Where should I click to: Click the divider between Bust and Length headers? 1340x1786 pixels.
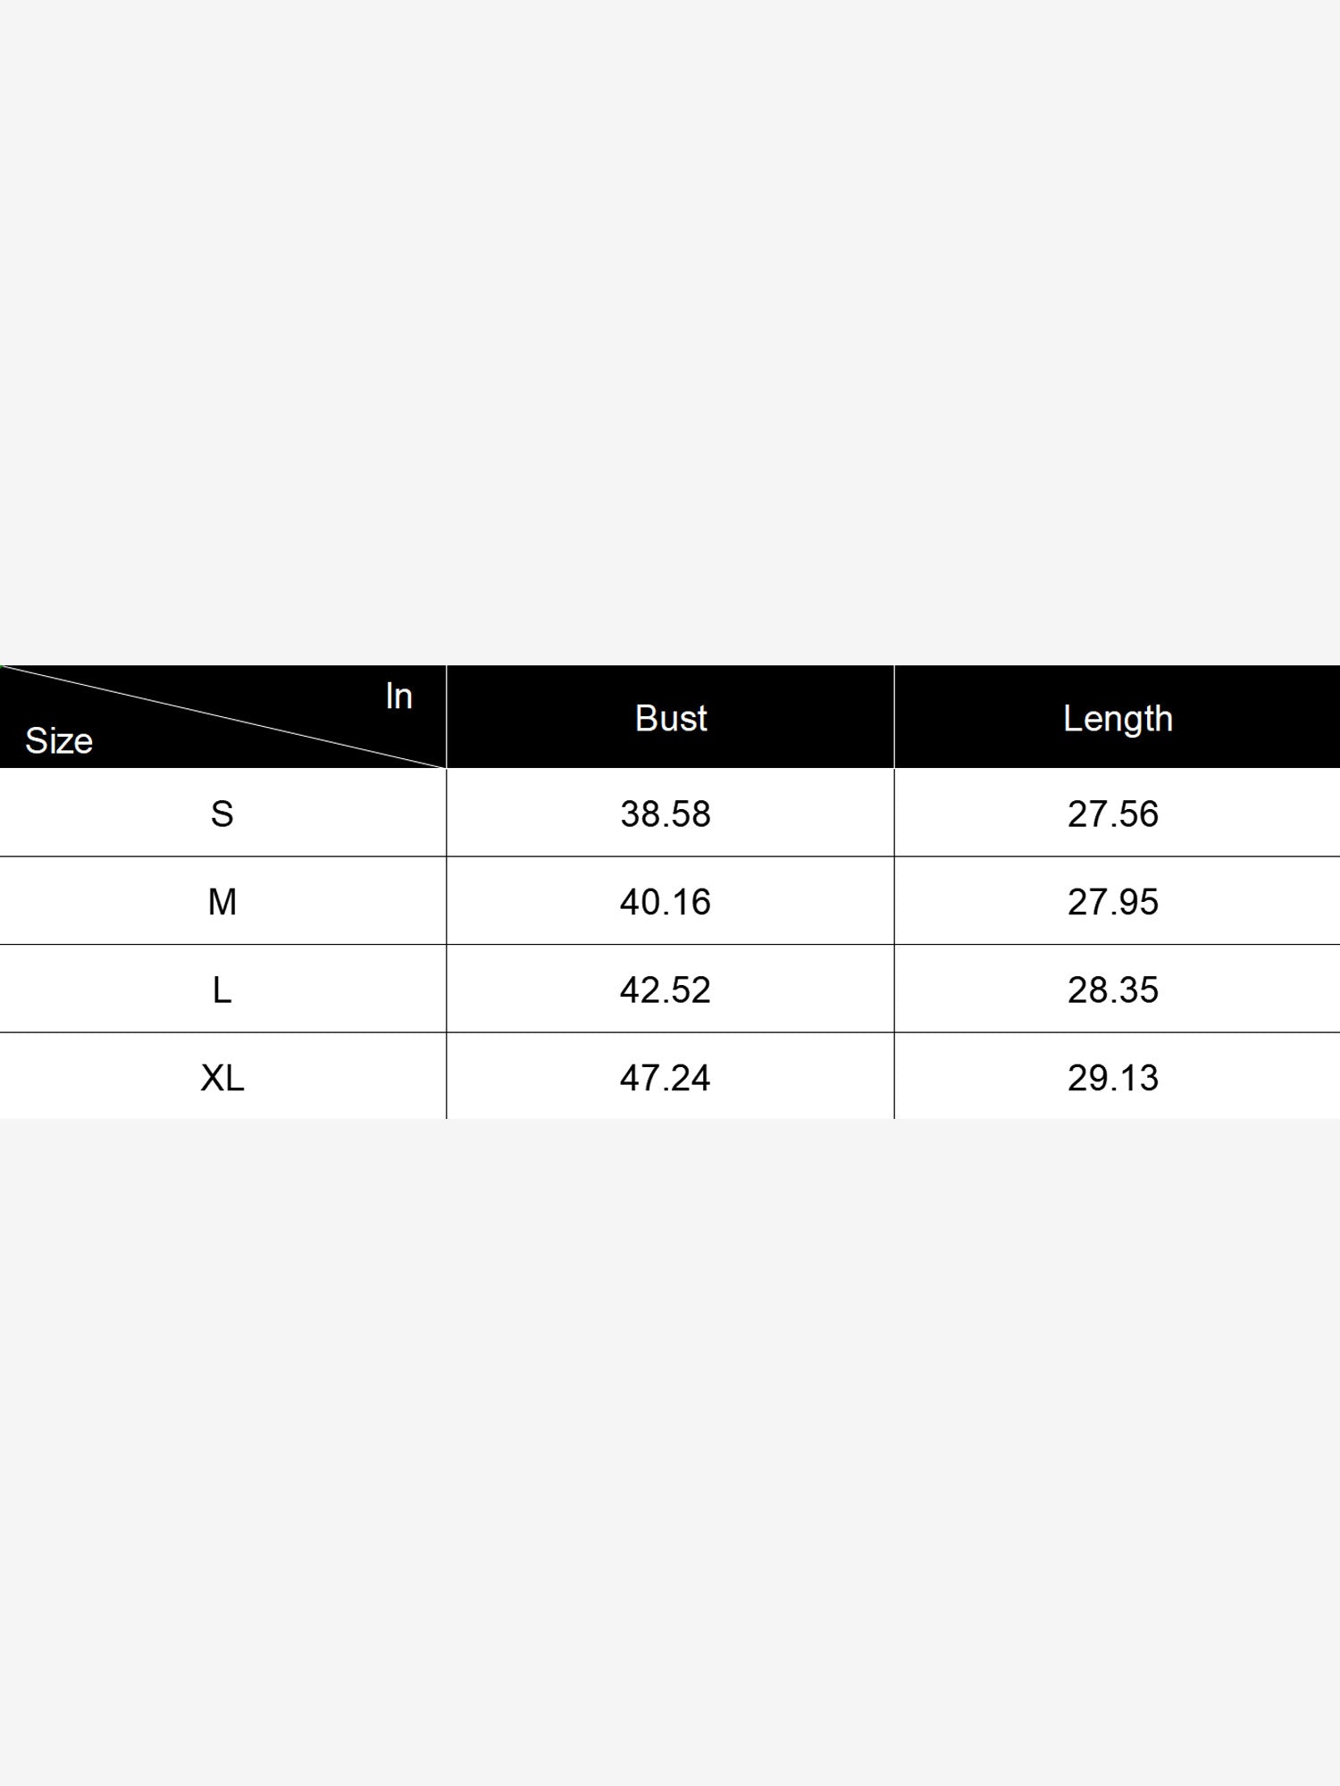[x=894, y=717]
